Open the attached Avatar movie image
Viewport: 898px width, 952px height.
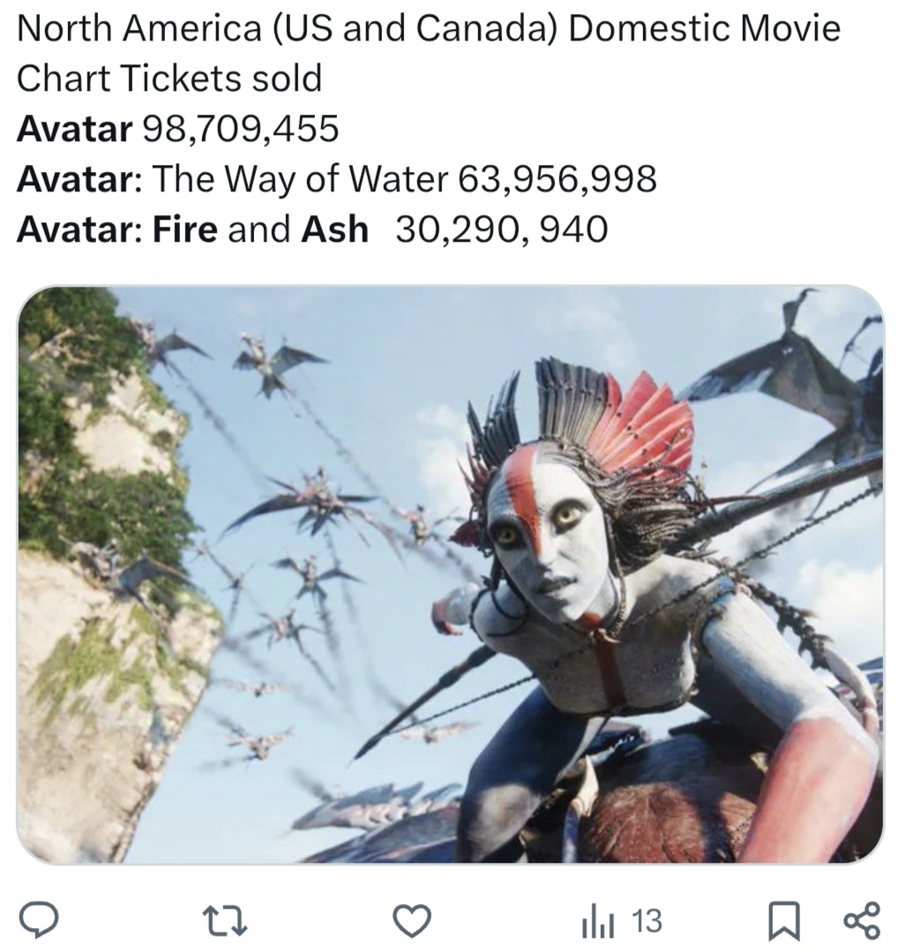pyautogui.click(x=449, y=574)
